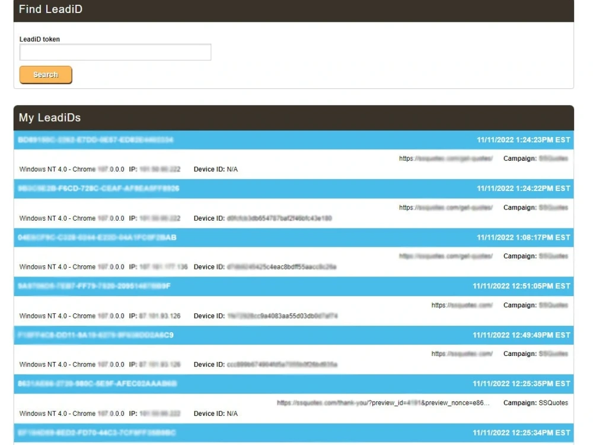Click the timestamp 12:51:05PM EST
The height and width of the screenshot is (445, 593).
[522, 286]
